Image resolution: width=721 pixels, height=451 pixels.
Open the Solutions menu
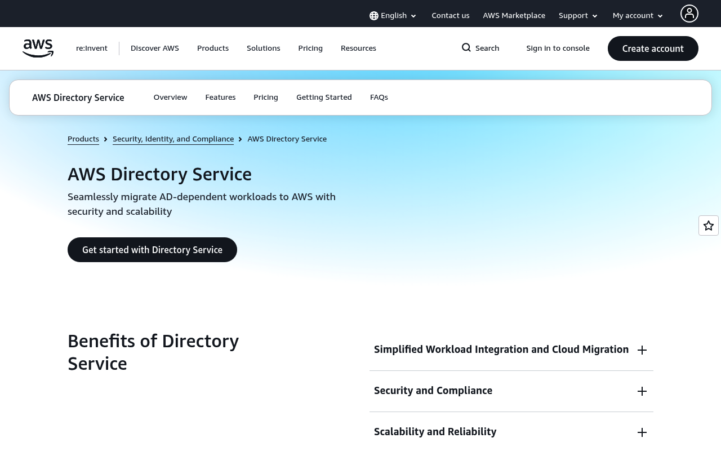(x=264, y=48)
